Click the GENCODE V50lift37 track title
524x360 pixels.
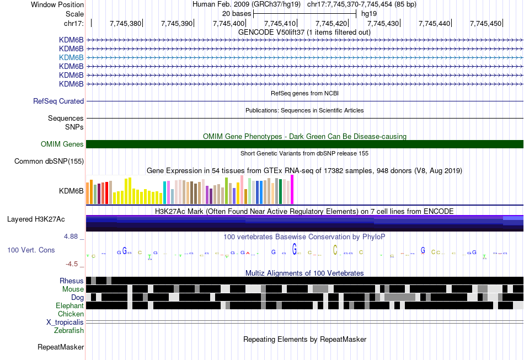[x=304, y=33]
